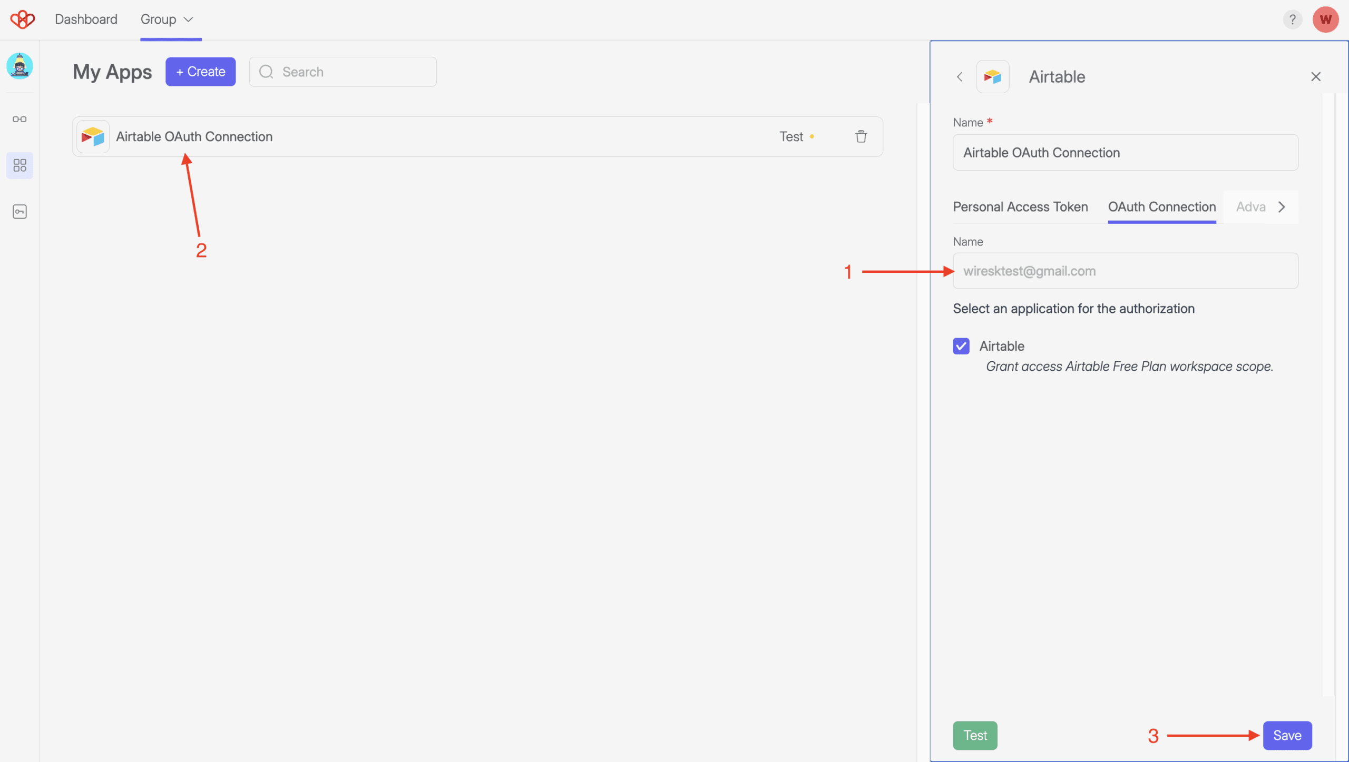
Task: Close the Airtable panel
Action: [1316, 77]
